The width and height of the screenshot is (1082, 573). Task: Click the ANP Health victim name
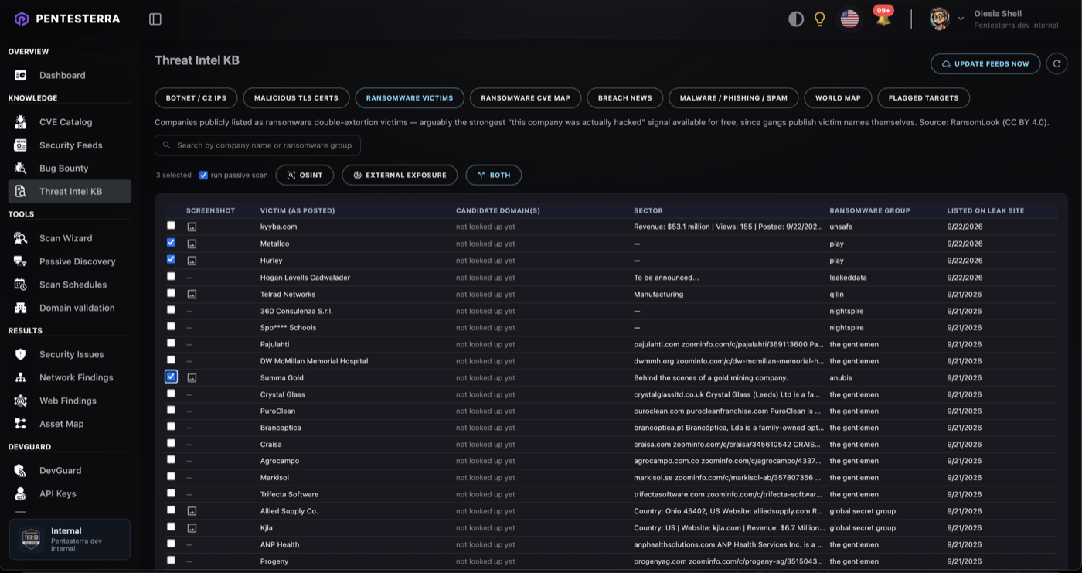click(280, 544)
